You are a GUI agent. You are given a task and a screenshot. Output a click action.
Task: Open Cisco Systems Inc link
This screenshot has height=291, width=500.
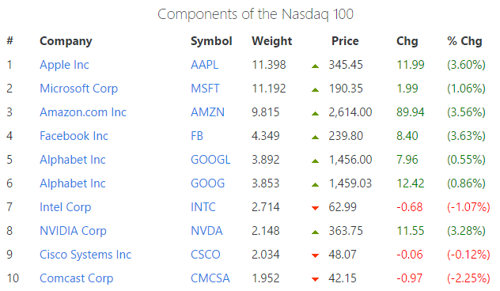85,255
